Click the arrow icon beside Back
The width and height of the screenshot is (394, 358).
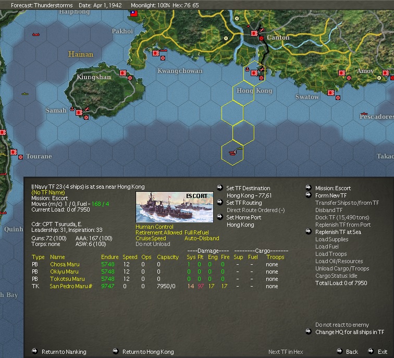coord(339,351)
